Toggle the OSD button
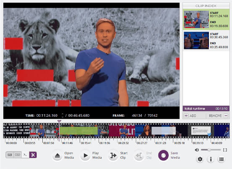Screen dimensions: 232x169 18,155
